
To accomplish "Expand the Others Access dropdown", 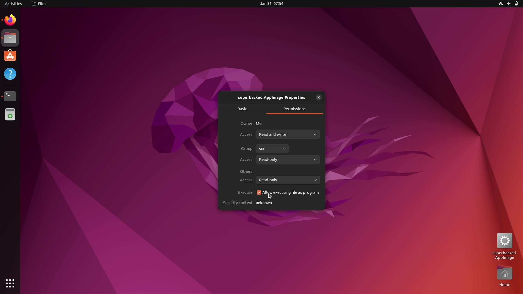I will 287,180.
